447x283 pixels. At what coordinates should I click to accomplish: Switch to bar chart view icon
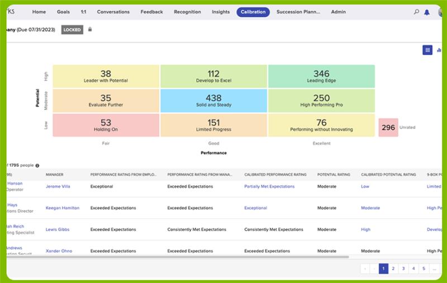(439, 50)
